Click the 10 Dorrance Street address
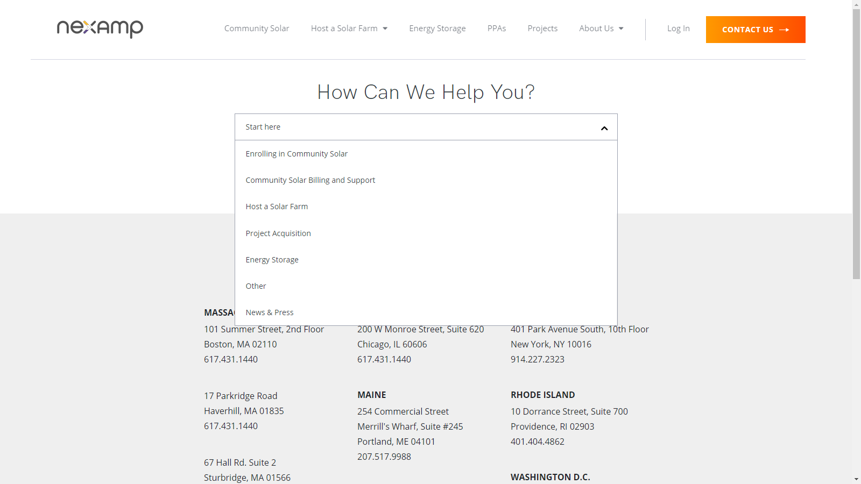Screen dimensions: 861x484 [569, 411]
